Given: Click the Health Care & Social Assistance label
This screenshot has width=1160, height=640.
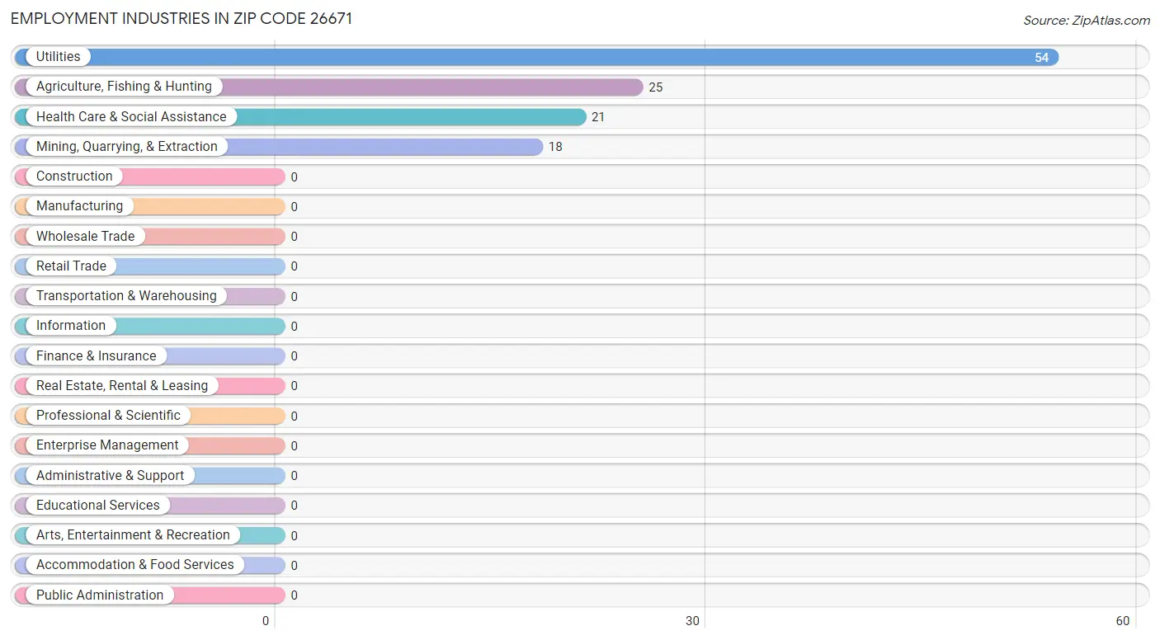Looking at the screenshot, I should (x=131, y=116).
